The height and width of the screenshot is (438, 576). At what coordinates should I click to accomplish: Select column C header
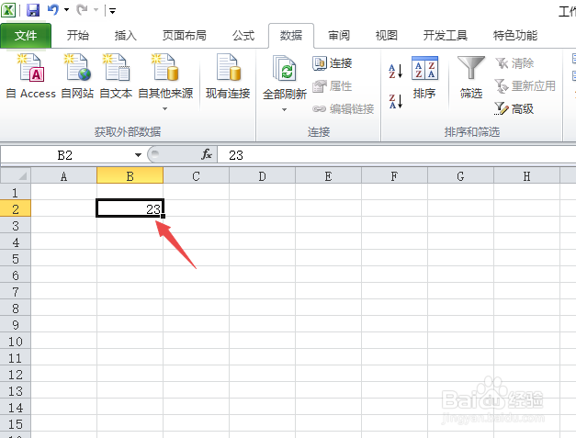tap(197, 176)
